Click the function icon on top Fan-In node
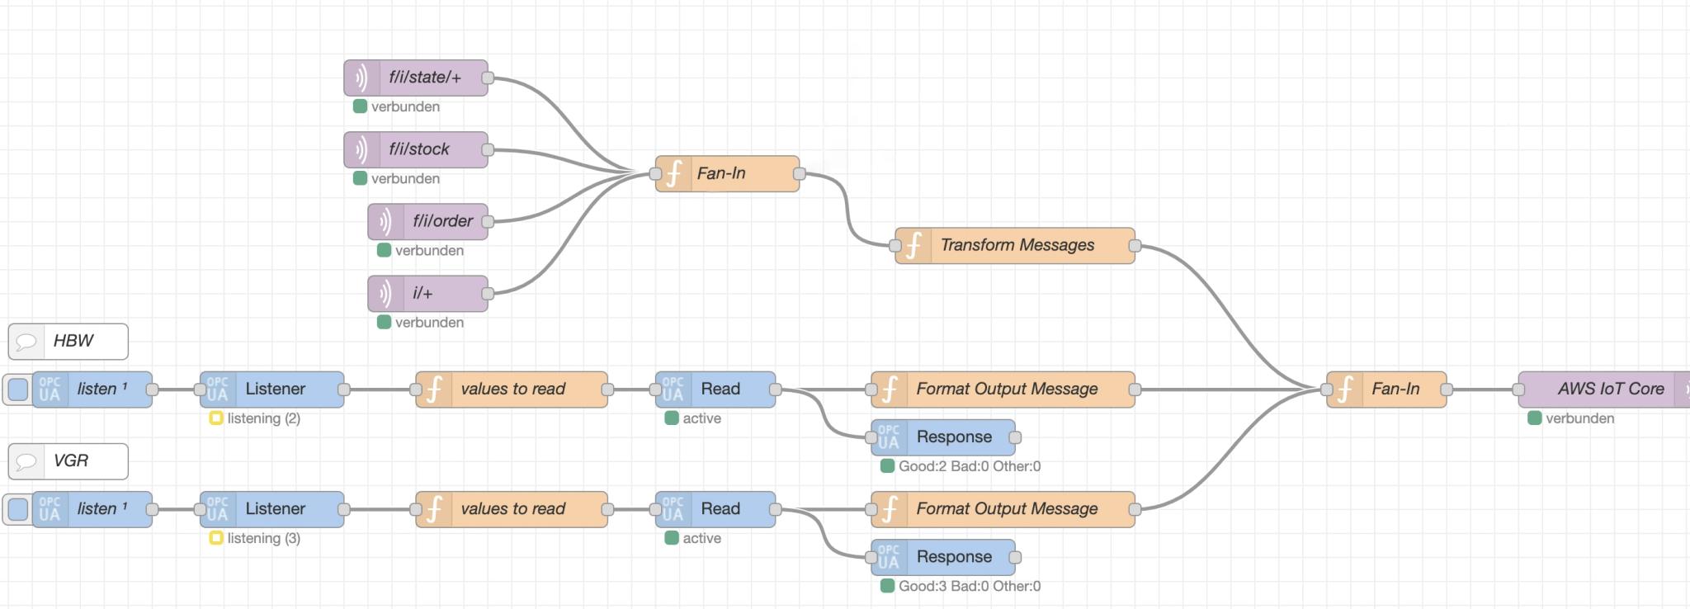Screen dimensions: 1690x609 [674, 174]
